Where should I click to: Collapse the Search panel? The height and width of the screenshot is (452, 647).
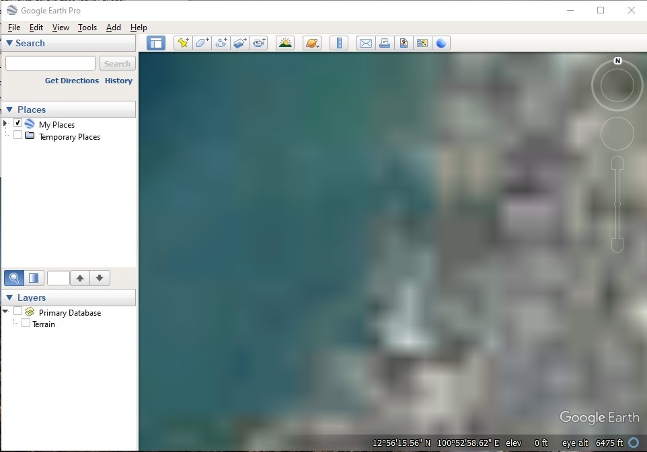point(9,43)
